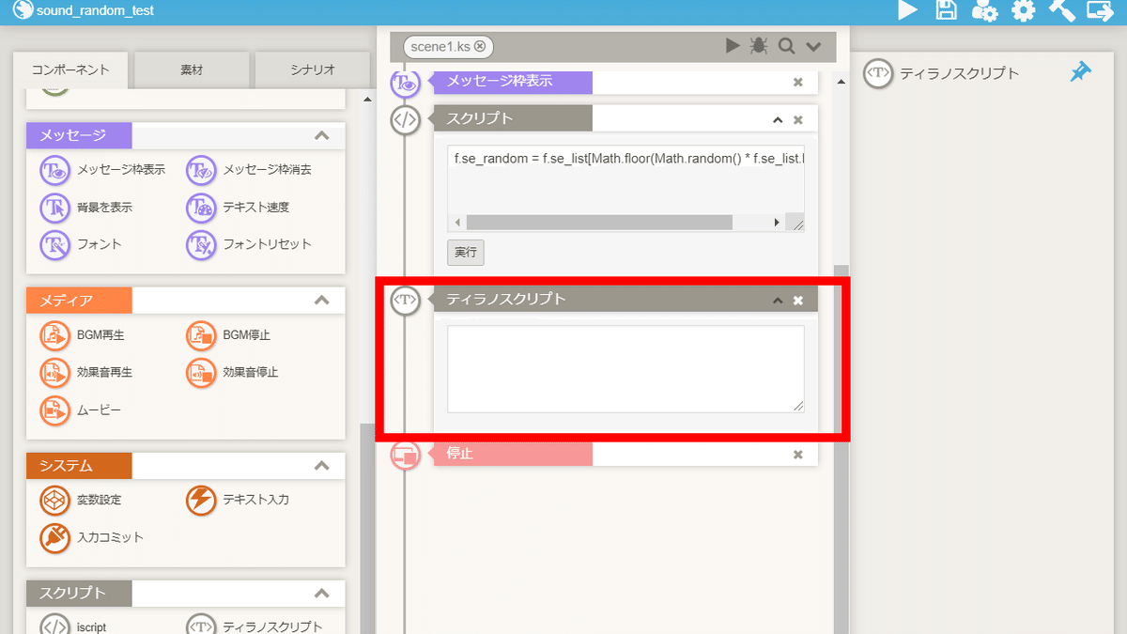Select ムービー component icon
Image resolution: width=1127 pixels, height=634 pixels.
(55, 410)
